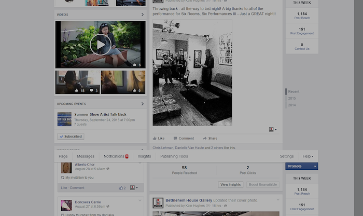Jump to 2015 in timeline navigator
Screen dimensions: 363x216
(x=291, y=98)
